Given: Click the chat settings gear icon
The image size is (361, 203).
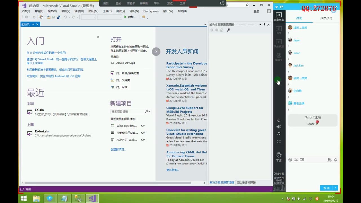Looking at the screenshot, I should 335,160.
